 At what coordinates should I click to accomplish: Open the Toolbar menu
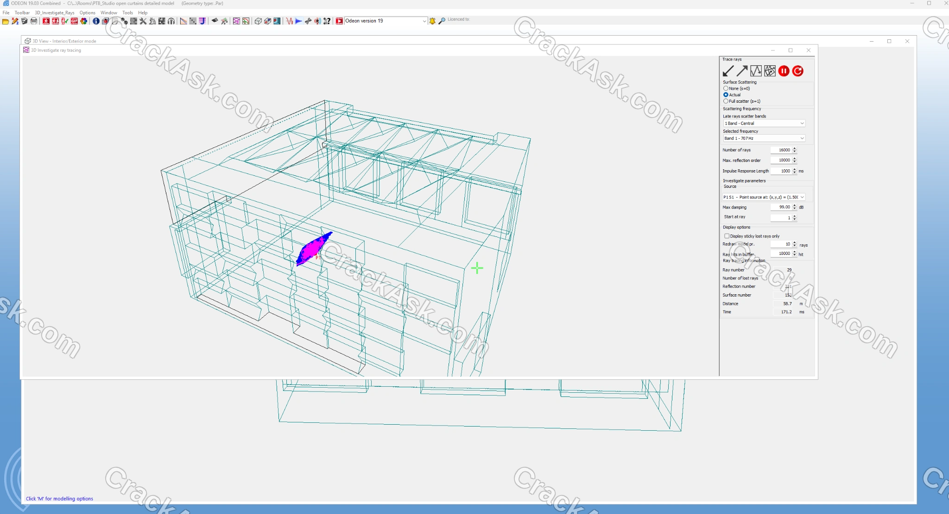(x=22, y=12)
